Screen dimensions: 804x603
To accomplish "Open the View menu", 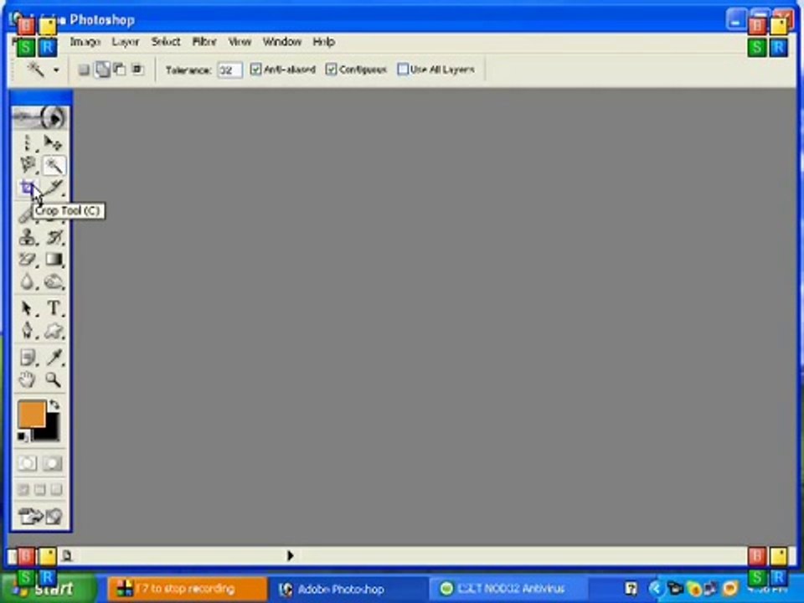I will point(240,42).
